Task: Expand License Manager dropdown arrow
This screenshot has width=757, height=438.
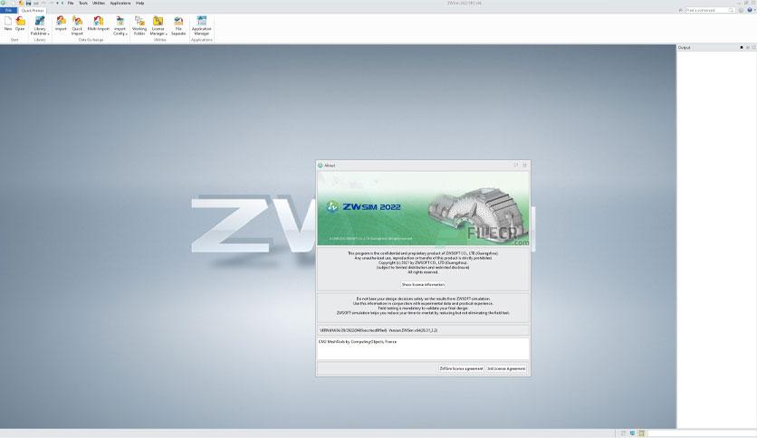Action: tap(166, 33)
